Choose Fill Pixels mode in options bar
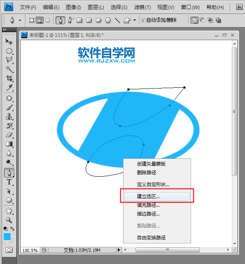 (x=48, y=20)
